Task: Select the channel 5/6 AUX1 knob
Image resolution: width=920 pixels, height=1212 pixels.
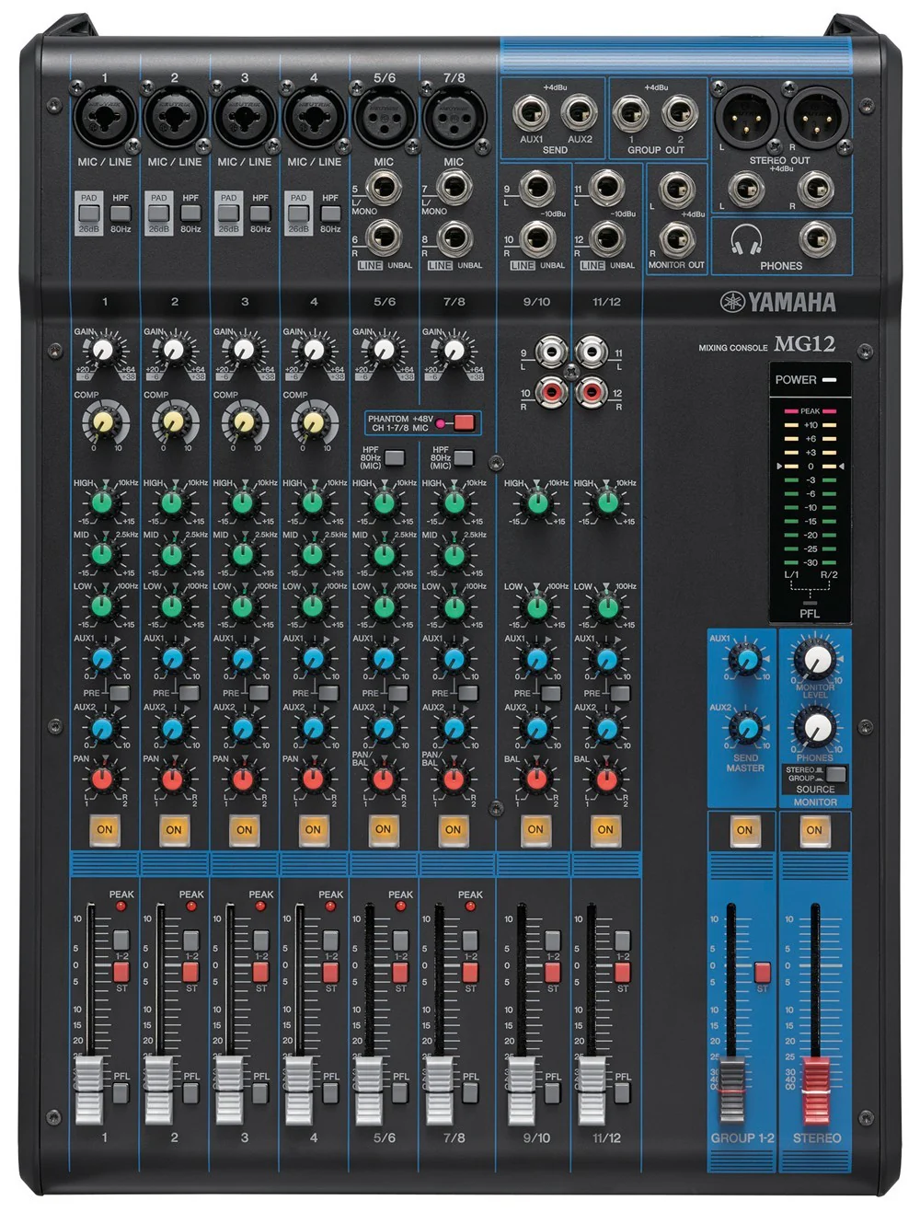Action: coord(384,659)
